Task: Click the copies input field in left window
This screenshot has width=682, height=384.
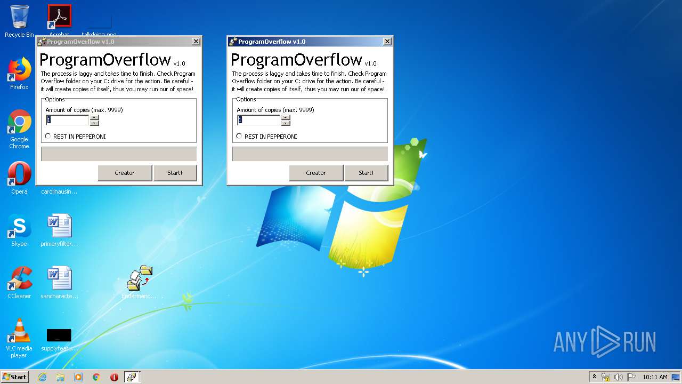Action: [x=68, y=120]
